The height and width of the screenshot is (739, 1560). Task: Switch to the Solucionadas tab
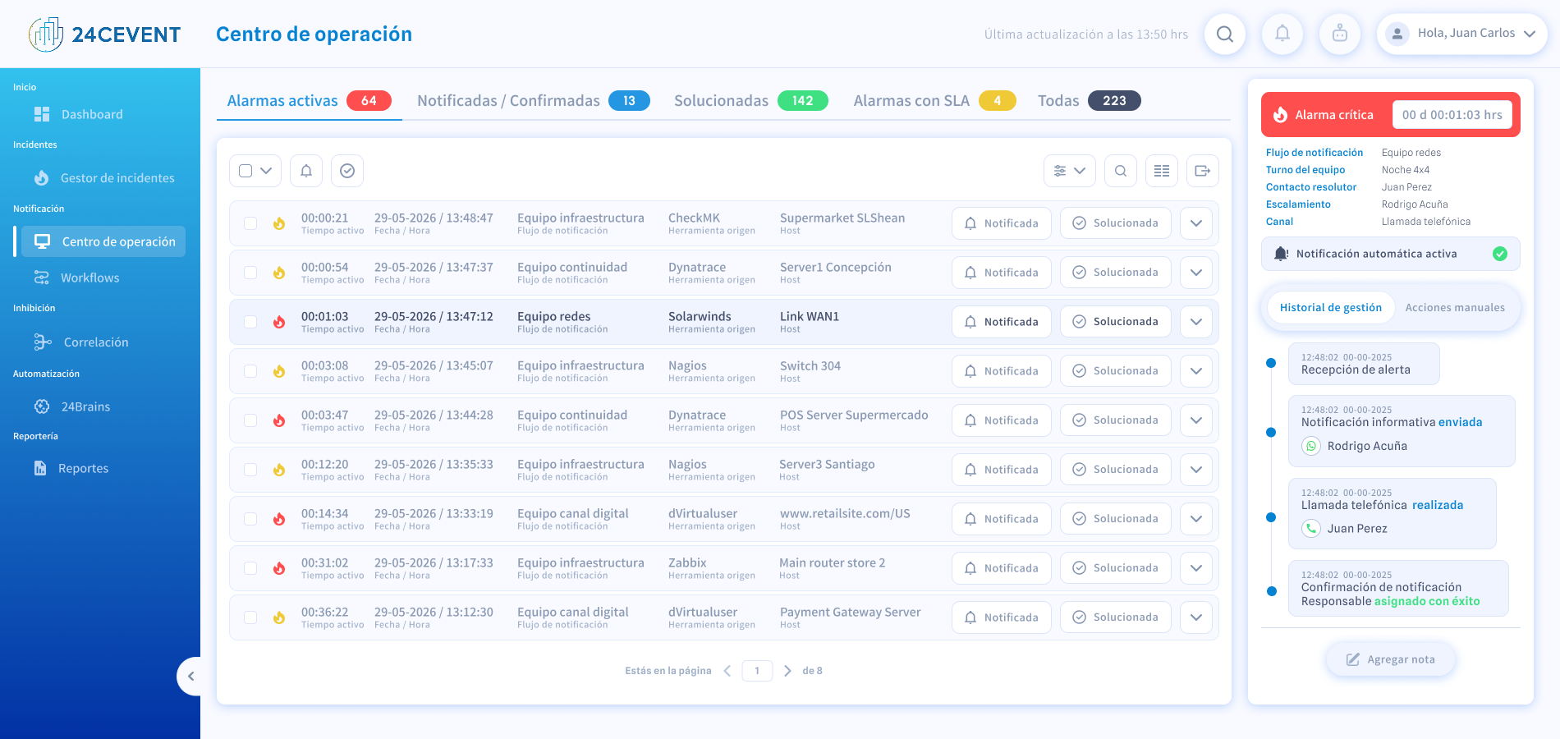pyautogui.click(x=750, y=101)
